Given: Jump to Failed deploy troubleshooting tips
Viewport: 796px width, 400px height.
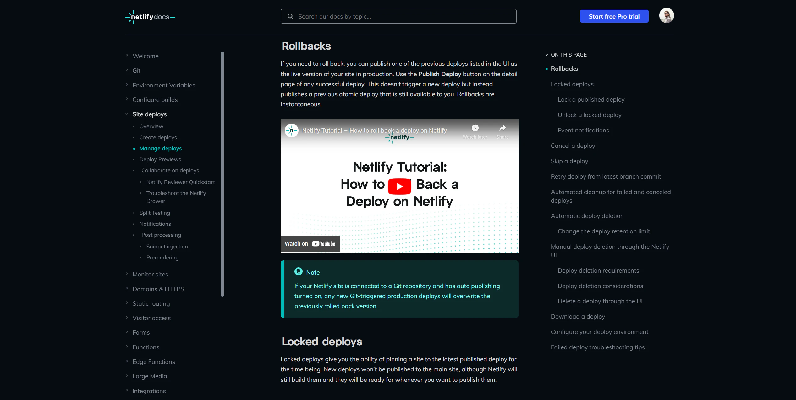Looking at the screenshot, I should coord(597,347).
